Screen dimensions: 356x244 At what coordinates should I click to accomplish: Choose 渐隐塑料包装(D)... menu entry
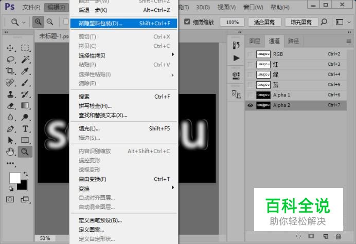point(124,23)
